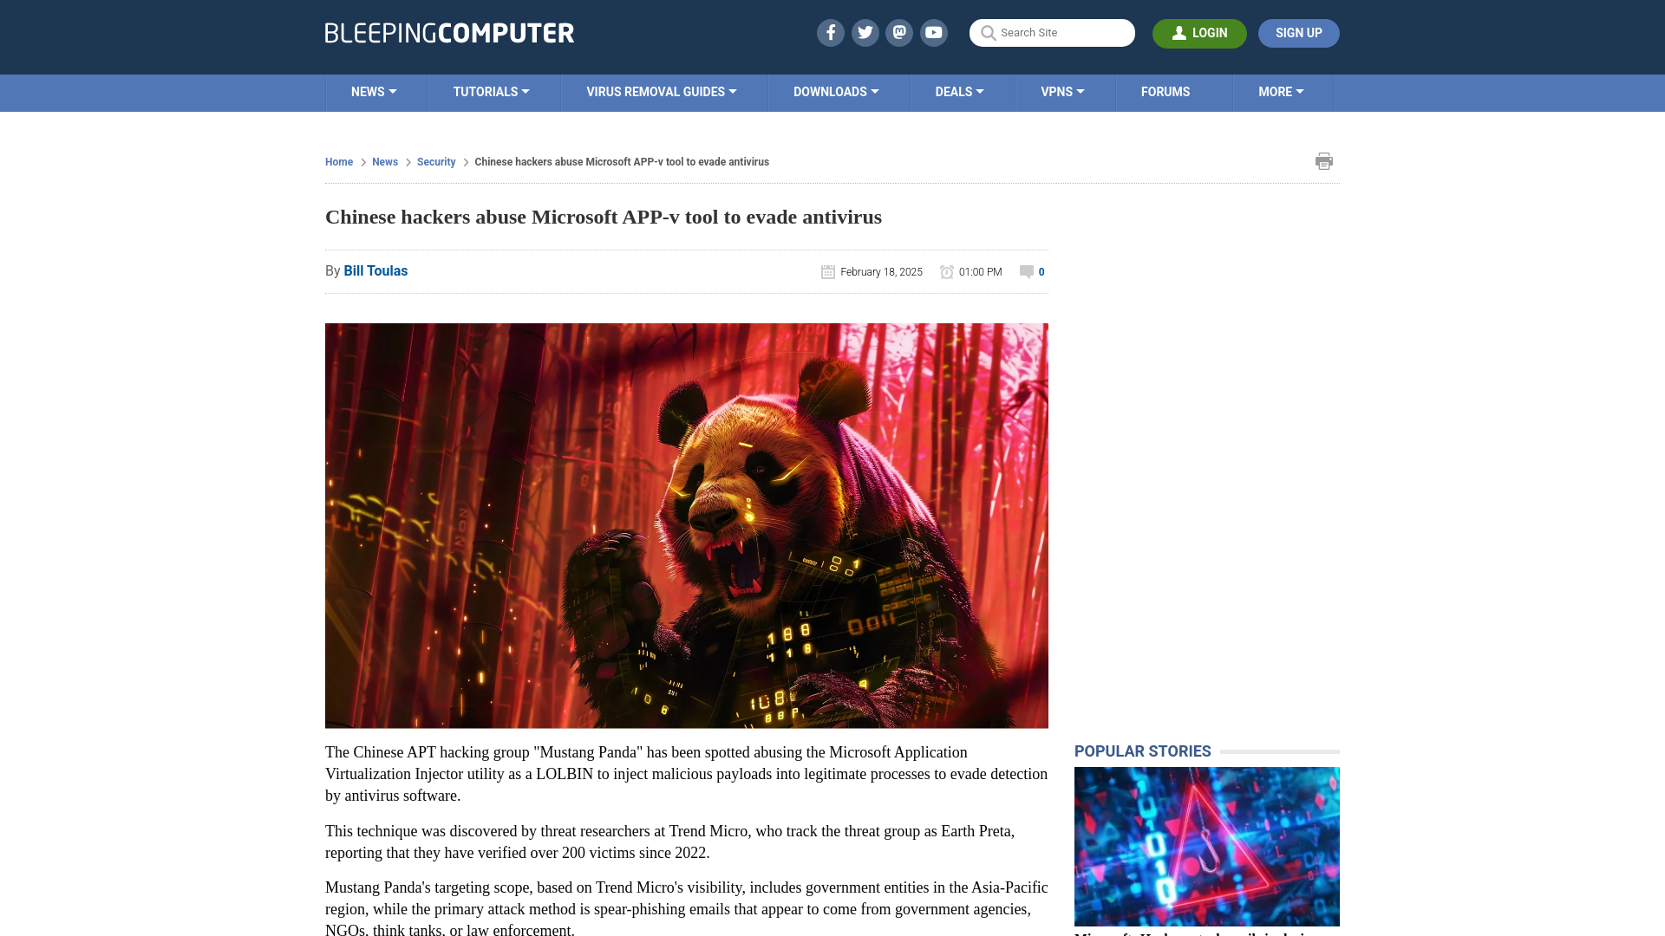This screenshot has height=936, width=1665.
Task: Open the Twitter social icon
Action: (x=865, y=33)
